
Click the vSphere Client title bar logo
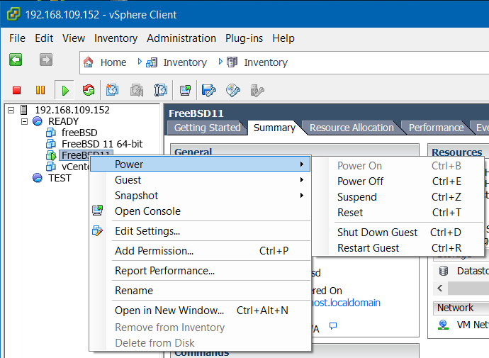[x=13, y=14]
